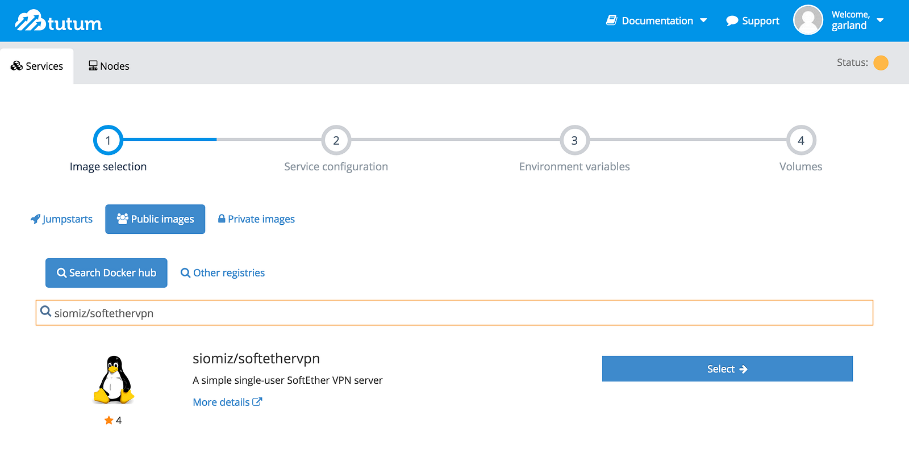Click the Volumes step label

801,167
